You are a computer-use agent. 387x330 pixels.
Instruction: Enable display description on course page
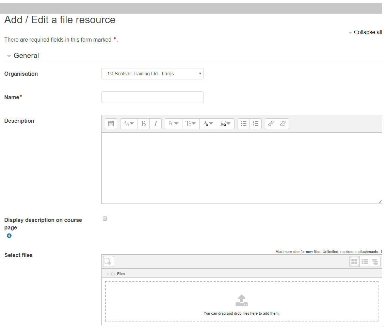pyautogui.click(x=105, y=219)
